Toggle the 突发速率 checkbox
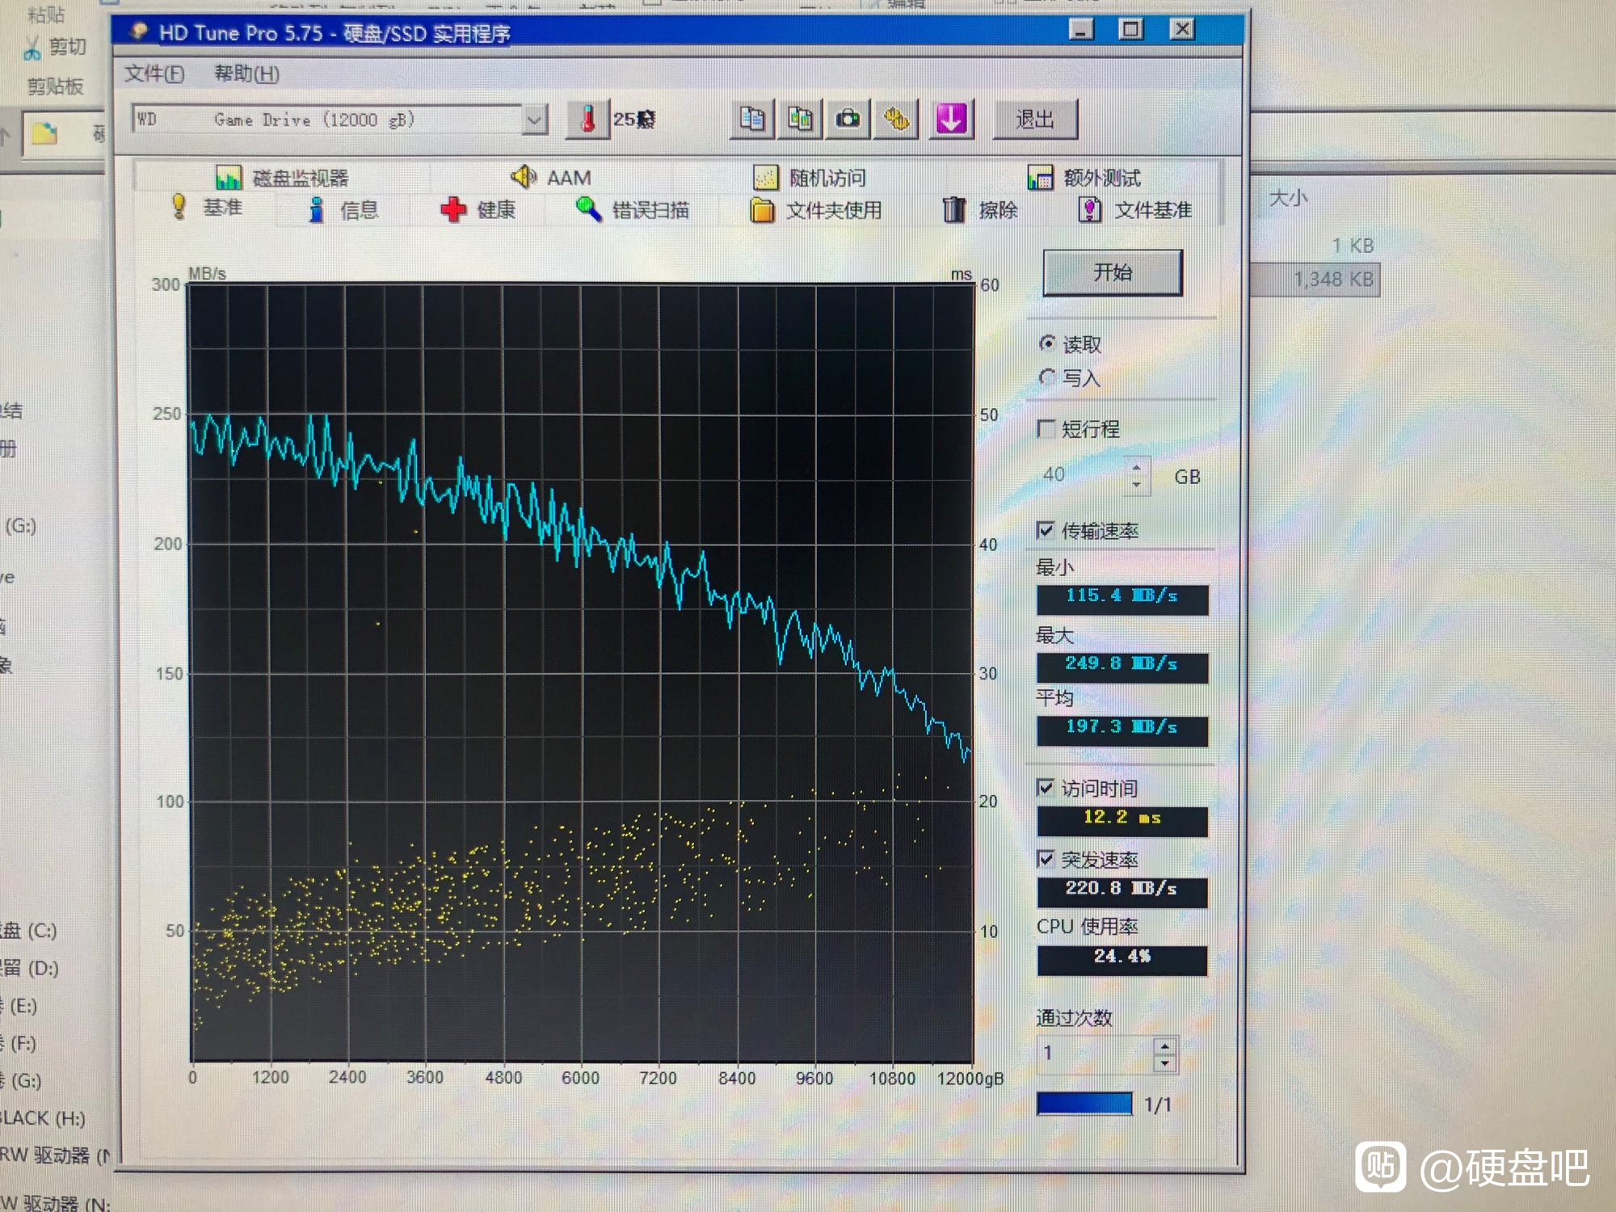Viewport: 1616px width, 1212px height. click(x=1046, y=858)
